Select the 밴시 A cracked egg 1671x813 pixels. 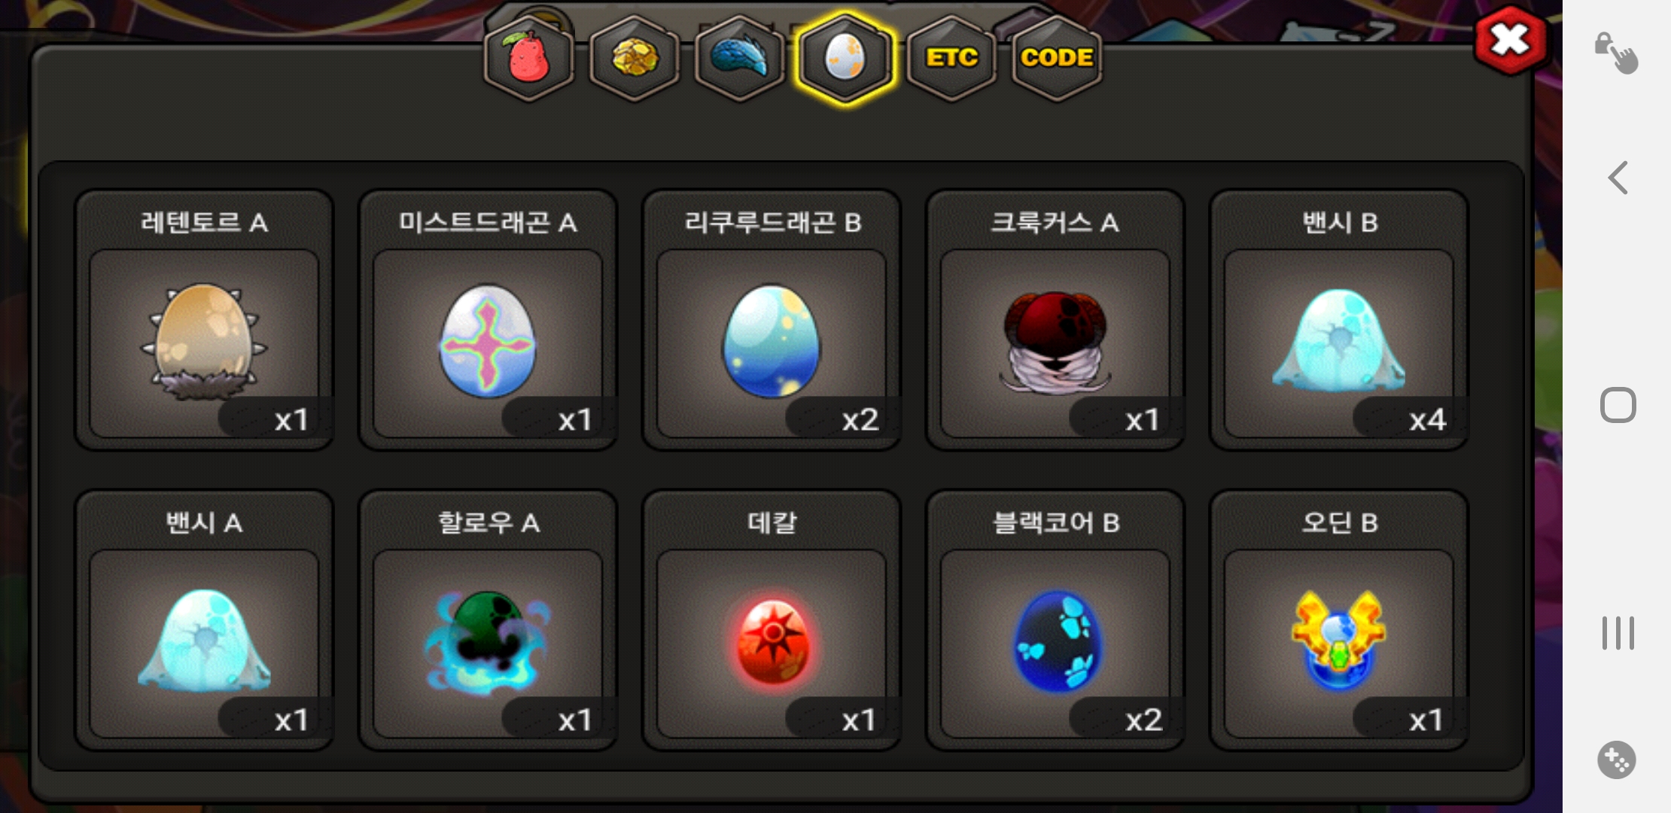pyautogui.click(x=204, y=620)
